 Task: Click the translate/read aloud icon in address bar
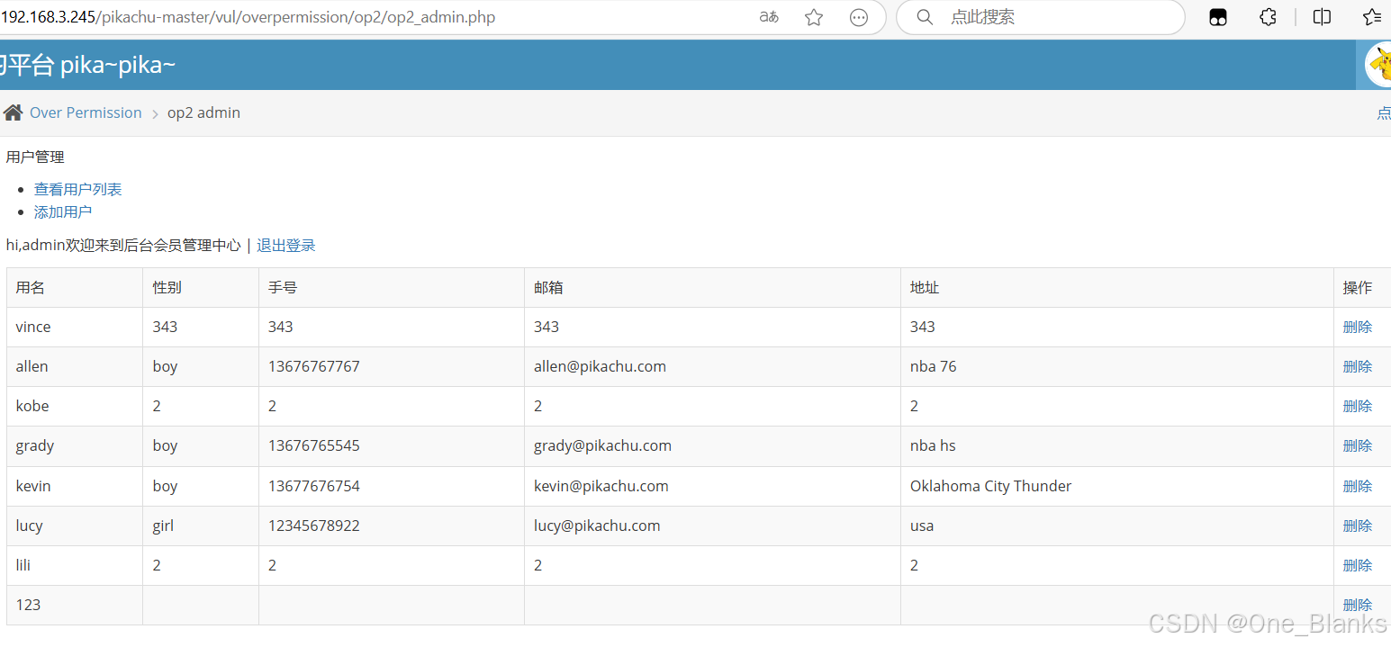(768, 17)
